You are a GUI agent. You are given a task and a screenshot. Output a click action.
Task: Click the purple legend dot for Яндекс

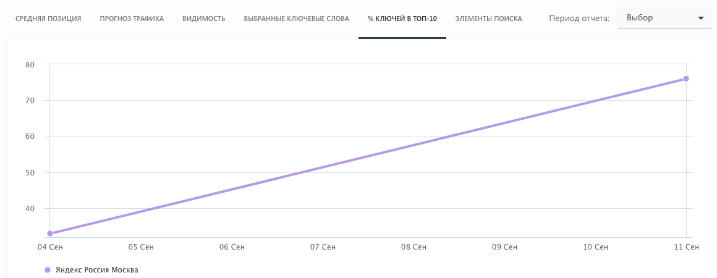(x=47, y=270)
